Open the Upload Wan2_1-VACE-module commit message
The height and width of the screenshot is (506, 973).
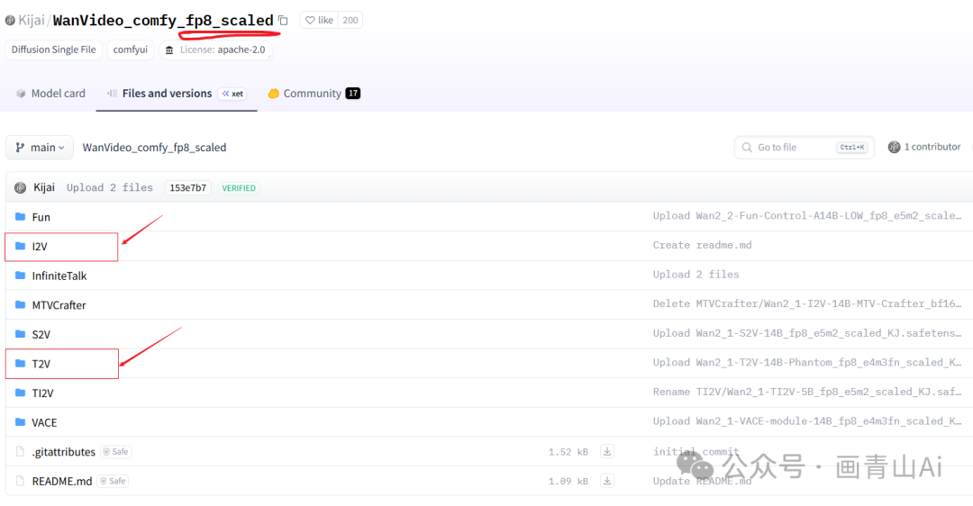click(807, 421)
